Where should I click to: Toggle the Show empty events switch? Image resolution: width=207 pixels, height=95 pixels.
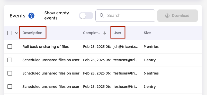pos(86,16)
